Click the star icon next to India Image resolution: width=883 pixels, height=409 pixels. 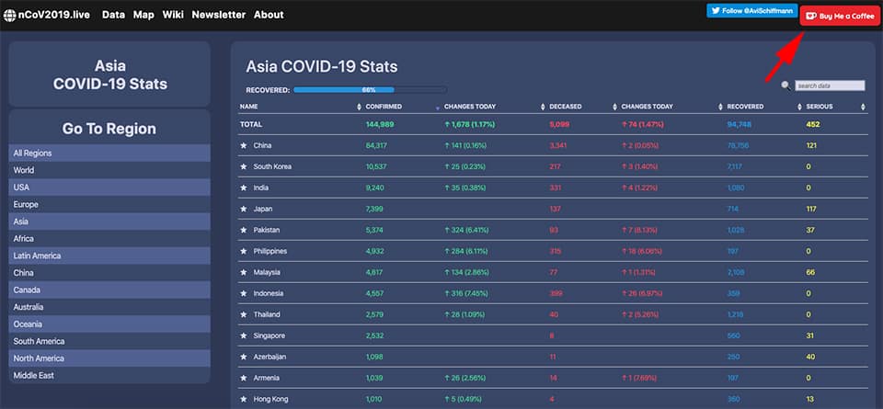(x=244, y=187)
